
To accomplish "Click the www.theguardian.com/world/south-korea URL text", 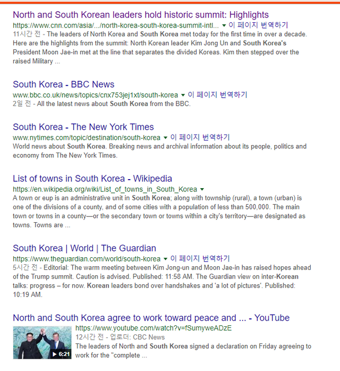I will (87, 259).
